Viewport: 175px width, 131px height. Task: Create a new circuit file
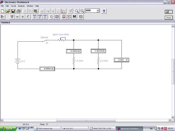click(2, 11)
